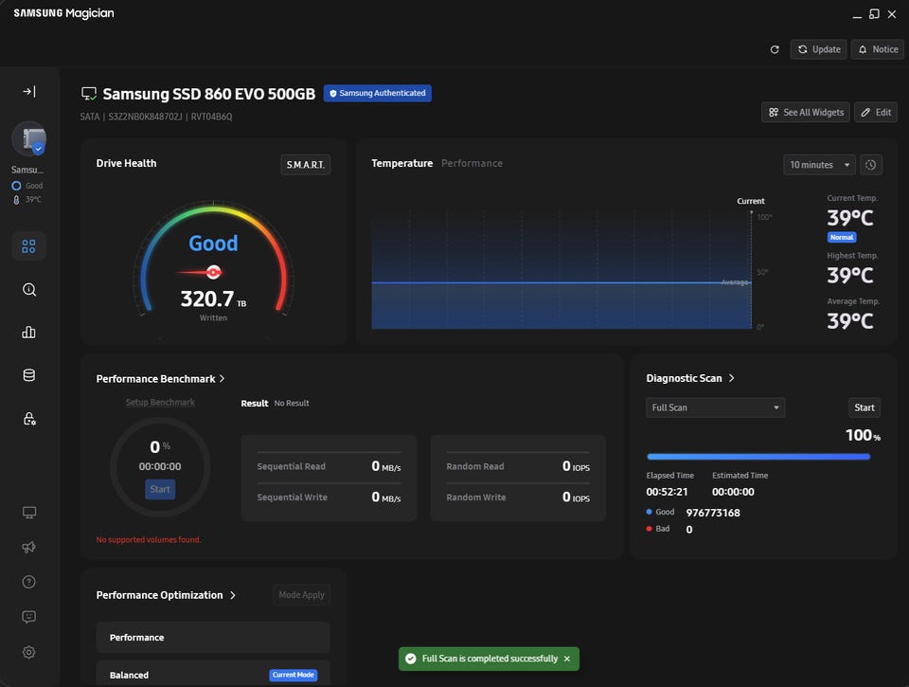Switch to the Temperature tab
The height and width of the screenshot is (687, 909).
401,163
